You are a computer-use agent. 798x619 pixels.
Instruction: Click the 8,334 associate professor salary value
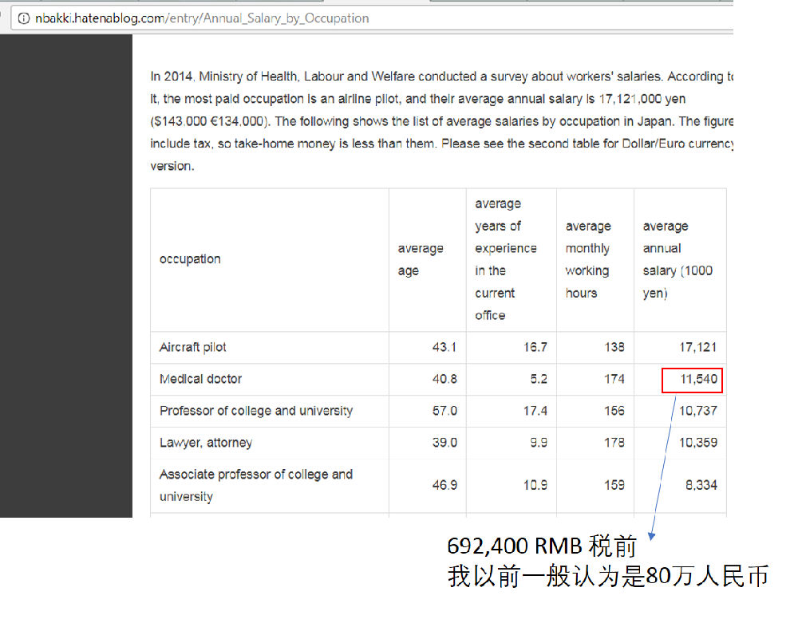(701, 485)
